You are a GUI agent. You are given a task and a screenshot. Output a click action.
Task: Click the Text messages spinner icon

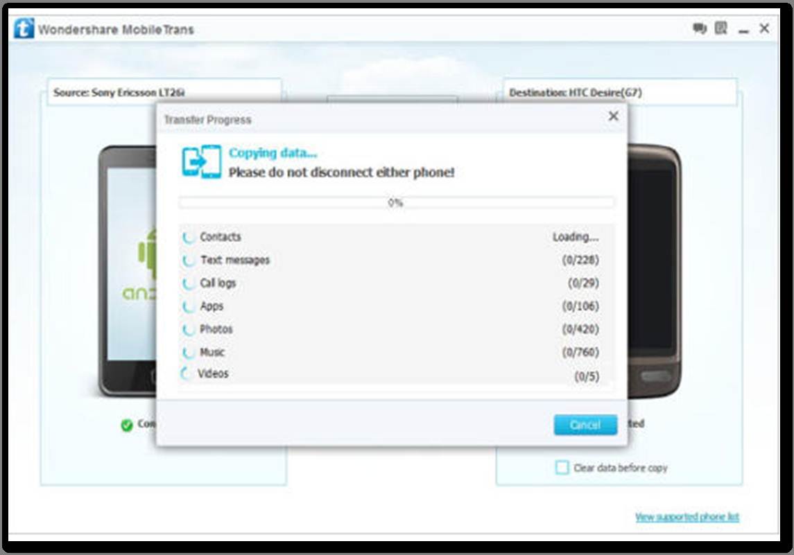pyautogui.click(x=189, y=261)
